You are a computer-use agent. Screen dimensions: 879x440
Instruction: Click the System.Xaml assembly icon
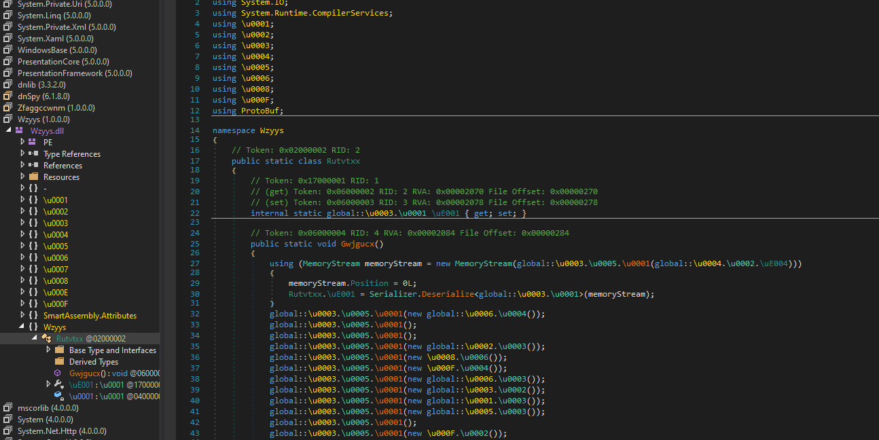pyautogui.click(x=7, y=39)
